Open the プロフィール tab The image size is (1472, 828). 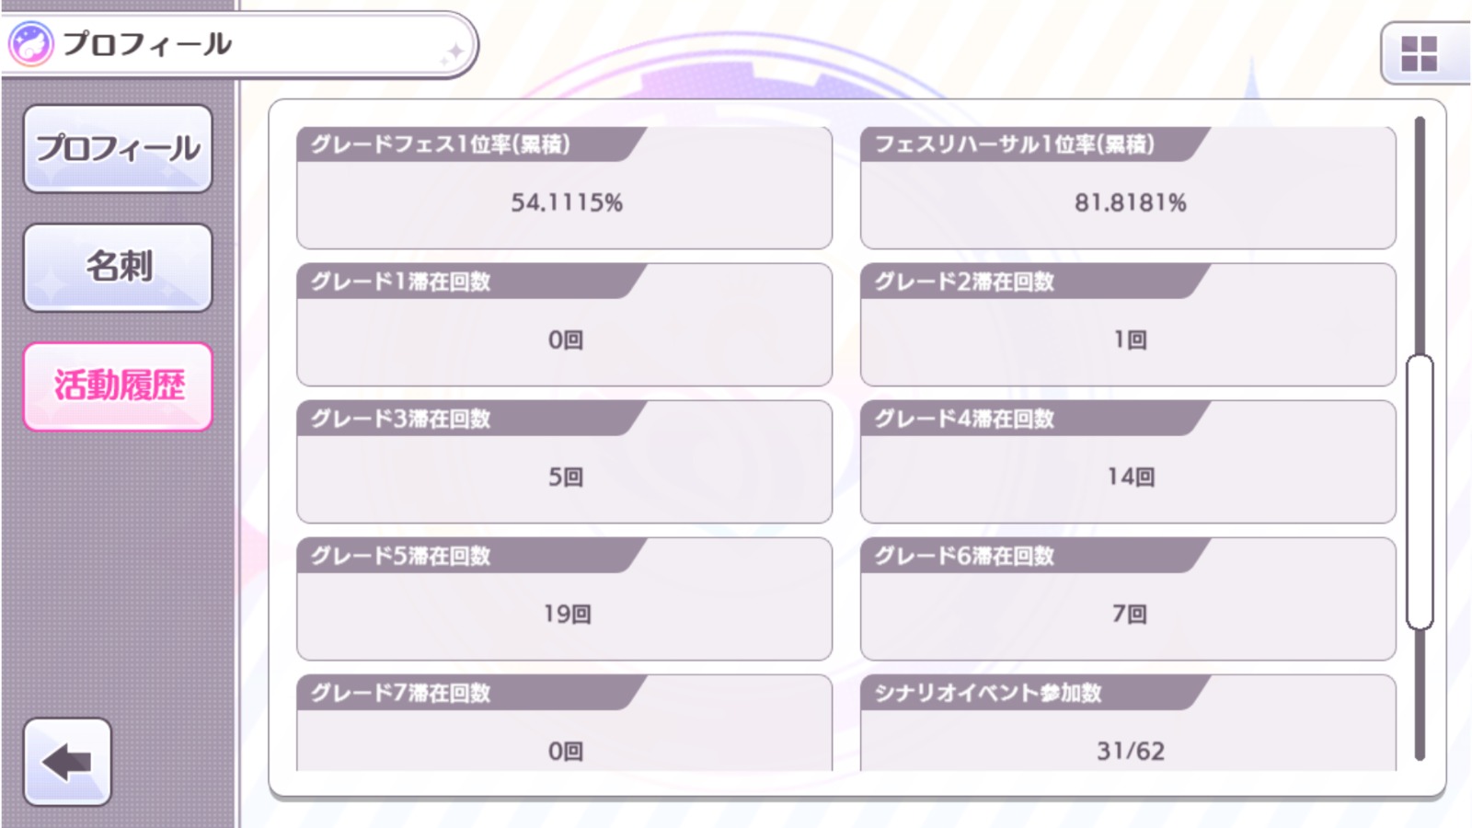coord(118,148)
